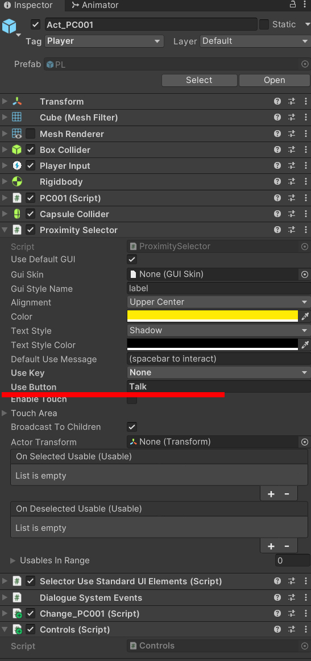This screenshot has height=661, width=311.
Task: Click the Color eyedropper picker icon
Action: click(x=305, y=317)
